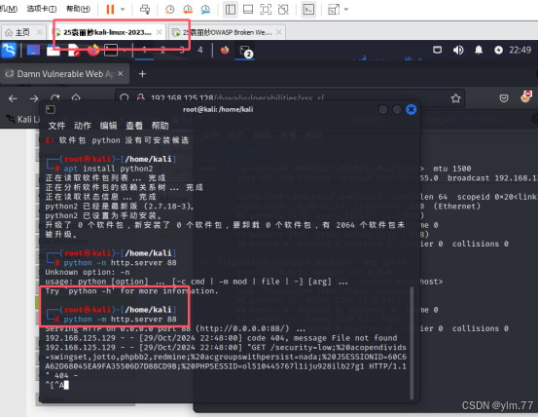Close the OWASP Broken Web VM tab
This screenshot has height=417, width=538.
279,32
